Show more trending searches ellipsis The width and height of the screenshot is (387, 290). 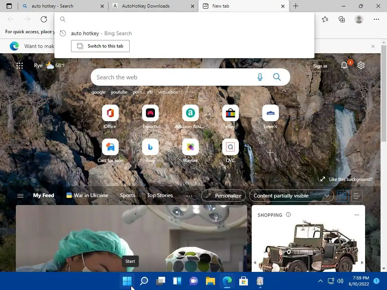(x=190, y=92)
